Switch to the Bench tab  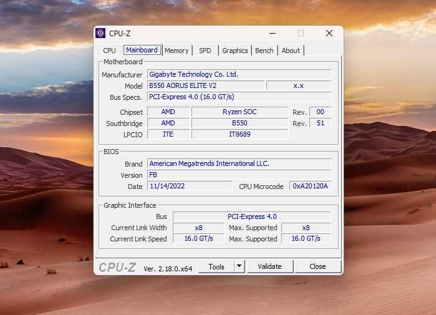point(264,51)
